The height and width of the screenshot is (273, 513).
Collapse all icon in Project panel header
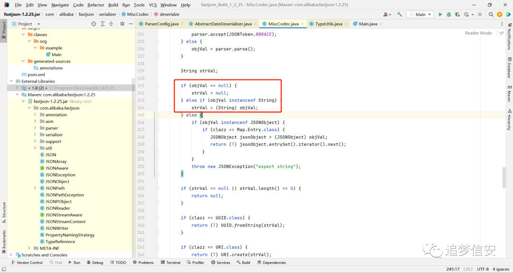coord(111,24)
